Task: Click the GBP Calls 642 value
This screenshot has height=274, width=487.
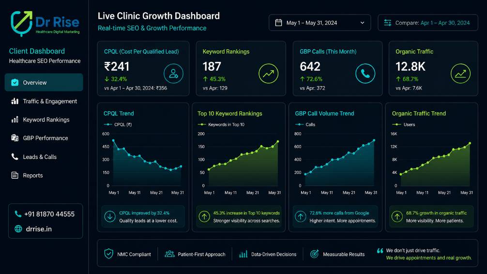Action: 310,66
